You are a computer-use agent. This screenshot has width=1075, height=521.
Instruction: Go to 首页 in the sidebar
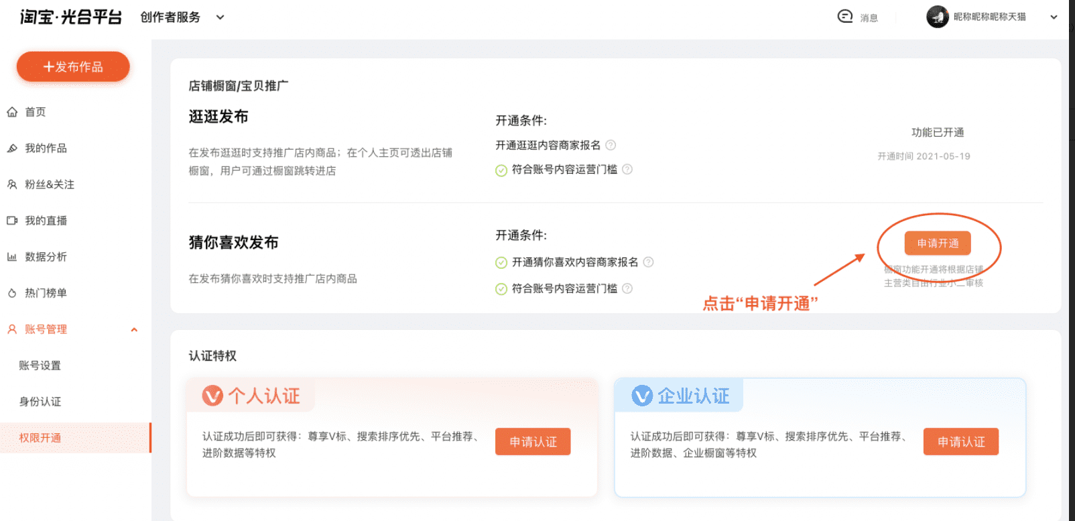[x=36, y=112]
